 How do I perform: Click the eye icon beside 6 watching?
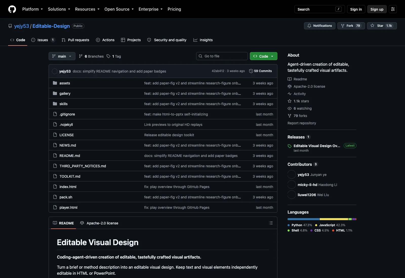(x=290, y=108)
